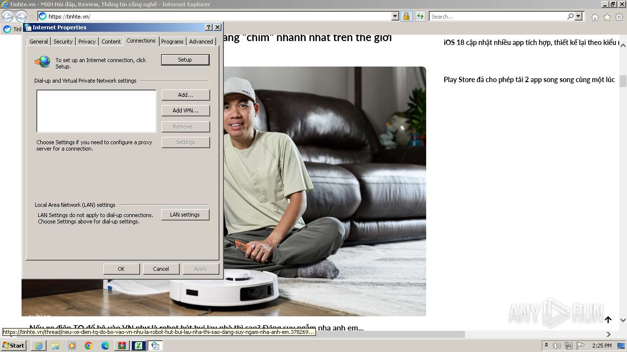This screenshot has width=627, height=352.
Task: Click the IE forward navigation arrow
Action: [x=21, y=17]
